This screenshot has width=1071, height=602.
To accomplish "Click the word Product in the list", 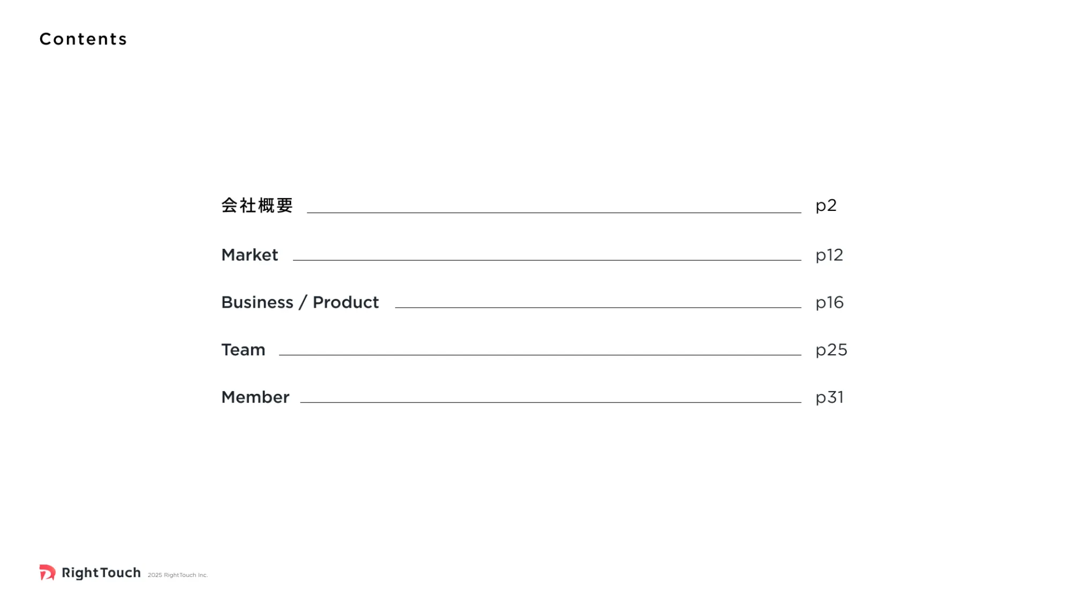I will tap(346, 302).
